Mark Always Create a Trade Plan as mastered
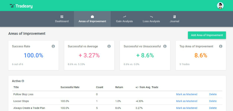233x111 pixels. (x=187, y=108)
